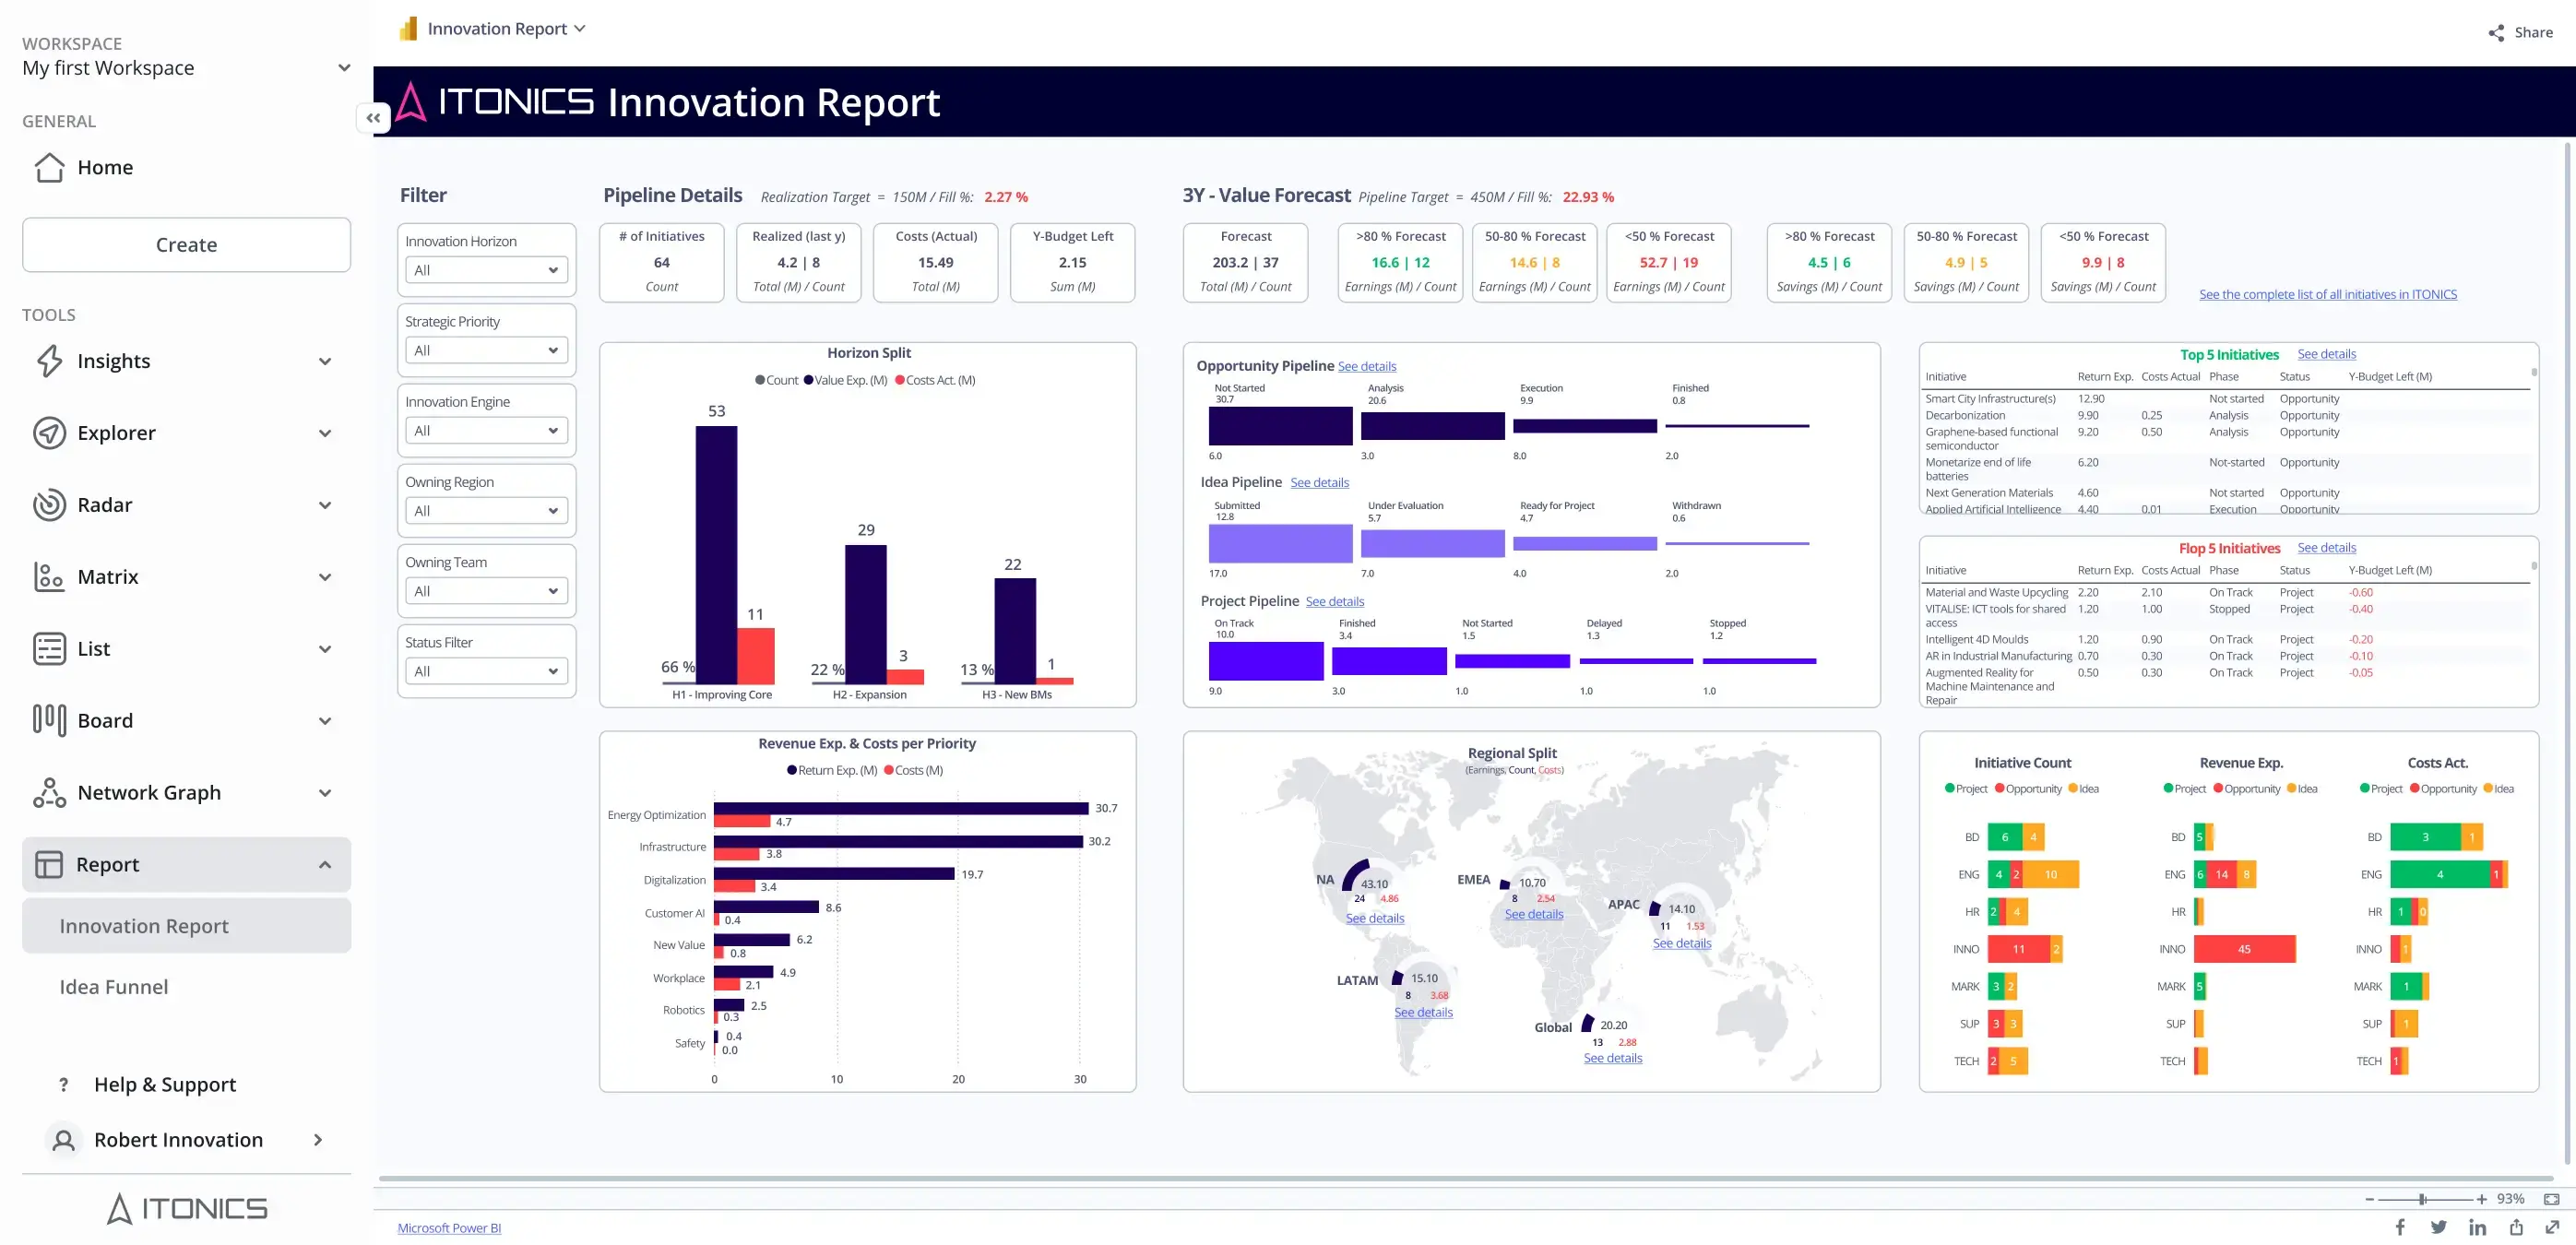Viewport: 2576px width, 1245px height.
Task: Open the Board tool
Action: click(x=106, y=720)
